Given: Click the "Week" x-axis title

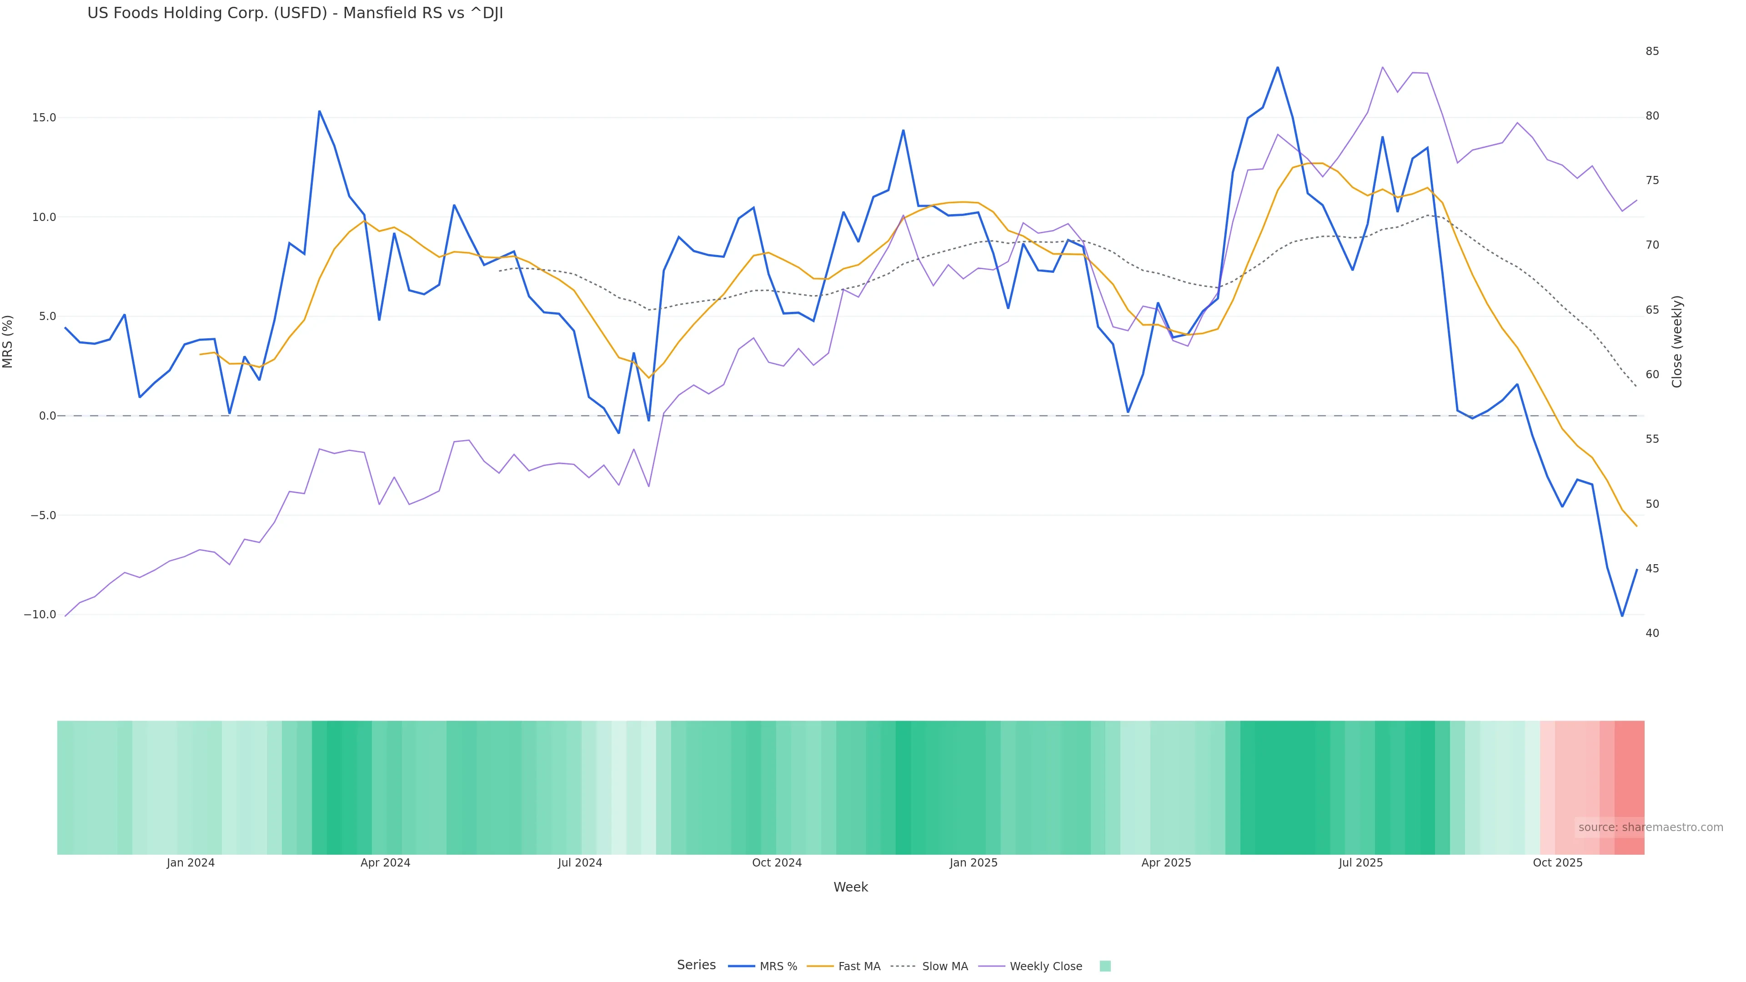Looking at the screenshot, I should pyautogui.click(x=850, y=887).
